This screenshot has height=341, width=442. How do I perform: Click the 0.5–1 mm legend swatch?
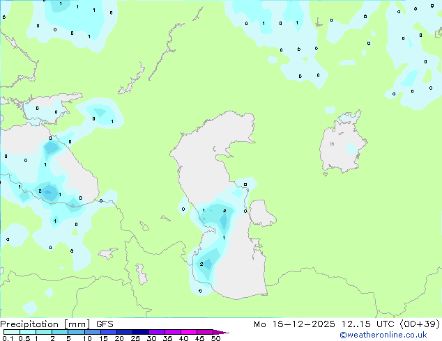(x=28, y=332)
